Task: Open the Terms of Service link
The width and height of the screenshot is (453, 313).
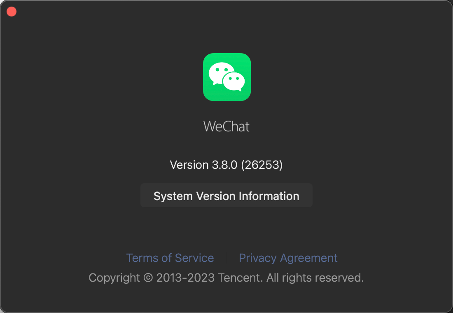Action: (170, 258)
